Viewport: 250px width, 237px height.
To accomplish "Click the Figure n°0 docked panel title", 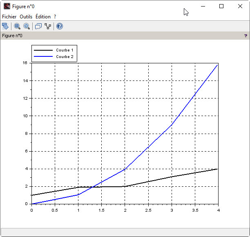I will click(x=12, y=36).
